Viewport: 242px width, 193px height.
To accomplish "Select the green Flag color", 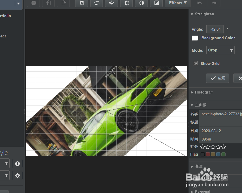I will [224, 154].
